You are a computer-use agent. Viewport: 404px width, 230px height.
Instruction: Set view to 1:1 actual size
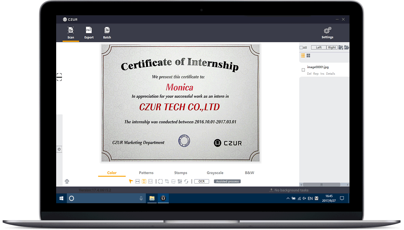pos(151,181)
